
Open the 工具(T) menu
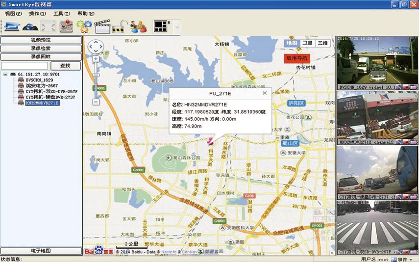click(62, 14)
